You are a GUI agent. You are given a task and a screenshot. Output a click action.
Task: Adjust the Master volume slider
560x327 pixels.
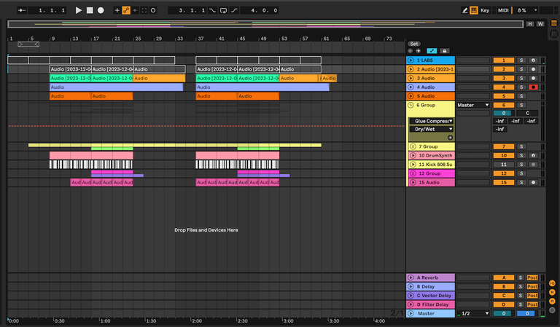(504, 313)
